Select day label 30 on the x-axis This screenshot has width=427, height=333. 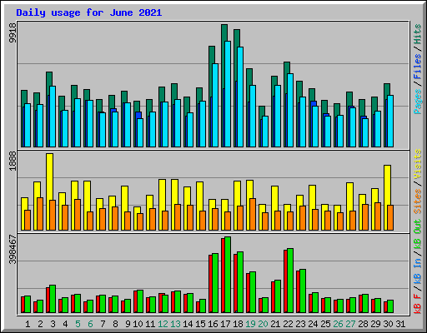(x=388, y=324)
